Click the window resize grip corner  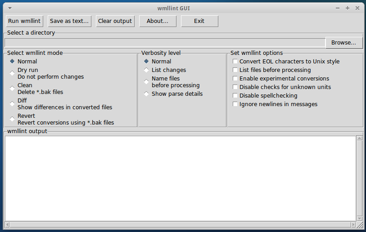(x=361, y=225)
